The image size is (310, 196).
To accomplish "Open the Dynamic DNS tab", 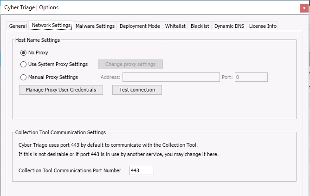I will click(229, 26).
